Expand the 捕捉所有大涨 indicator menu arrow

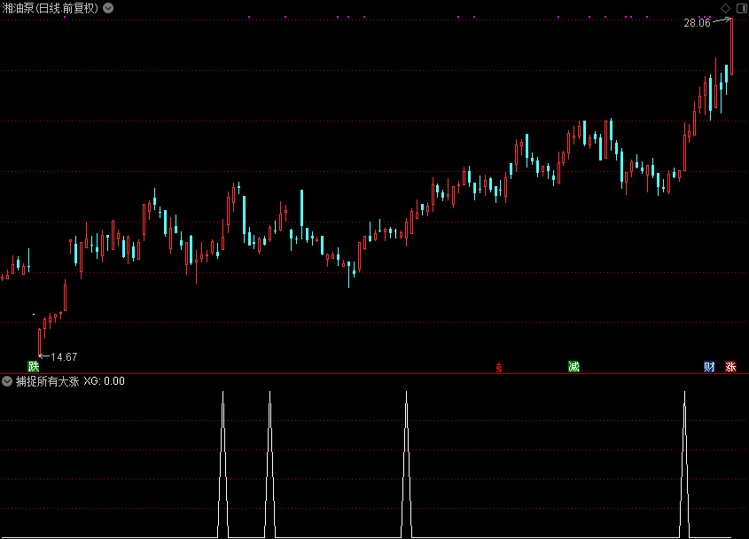(x=7, y=381)
